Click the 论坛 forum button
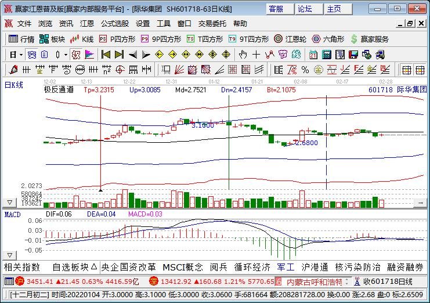Screen dimensions: 430x303 [x=309, y=9]
